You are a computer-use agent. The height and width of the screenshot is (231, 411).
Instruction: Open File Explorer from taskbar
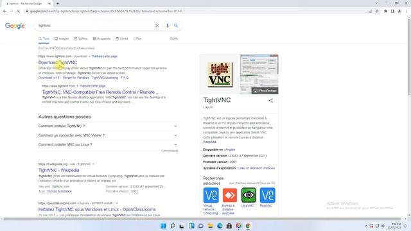[x=210, y=226]
